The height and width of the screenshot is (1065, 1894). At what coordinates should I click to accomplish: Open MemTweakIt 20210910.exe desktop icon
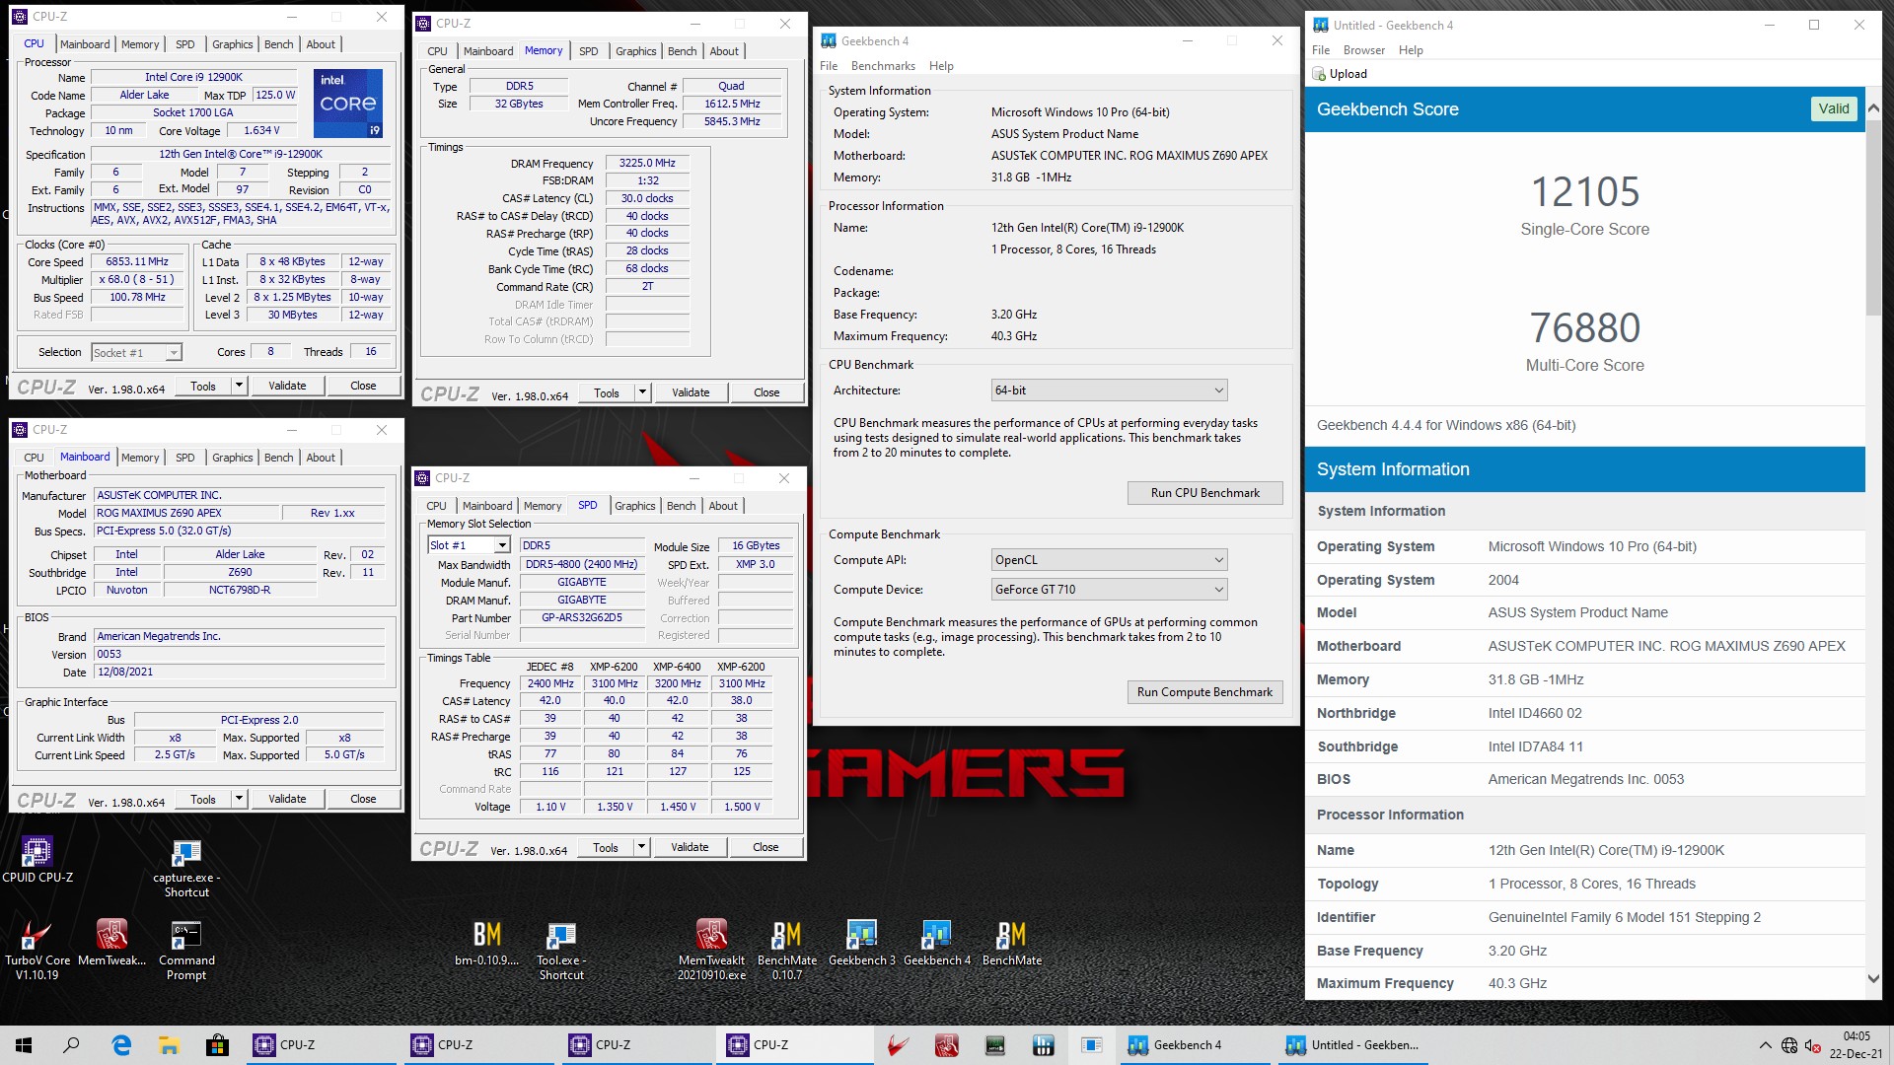coord(711,949)
